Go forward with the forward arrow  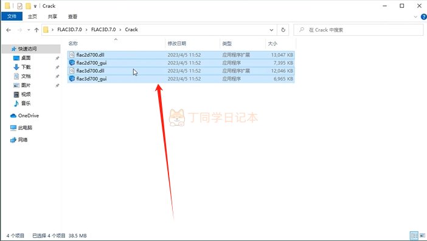click(x=19, y=30)
